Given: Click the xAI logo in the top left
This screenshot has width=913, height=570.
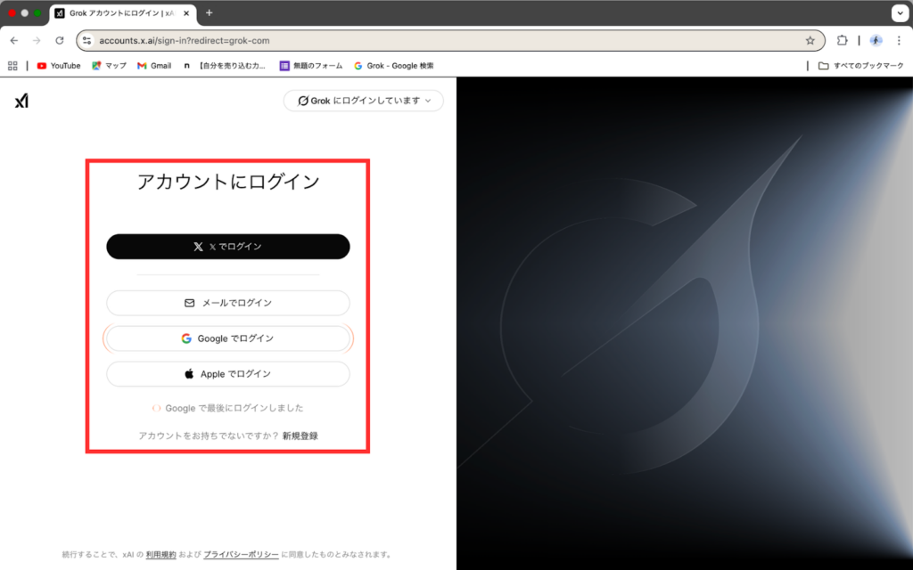Looking at the screenshot, I should point(21,100).
